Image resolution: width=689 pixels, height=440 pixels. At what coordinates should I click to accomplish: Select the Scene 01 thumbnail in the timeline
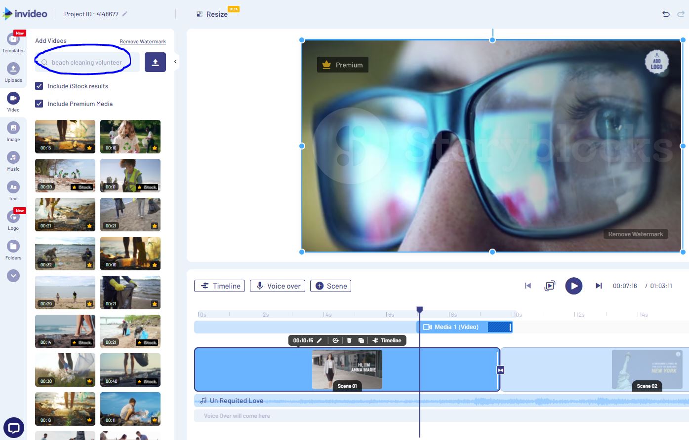347,369
